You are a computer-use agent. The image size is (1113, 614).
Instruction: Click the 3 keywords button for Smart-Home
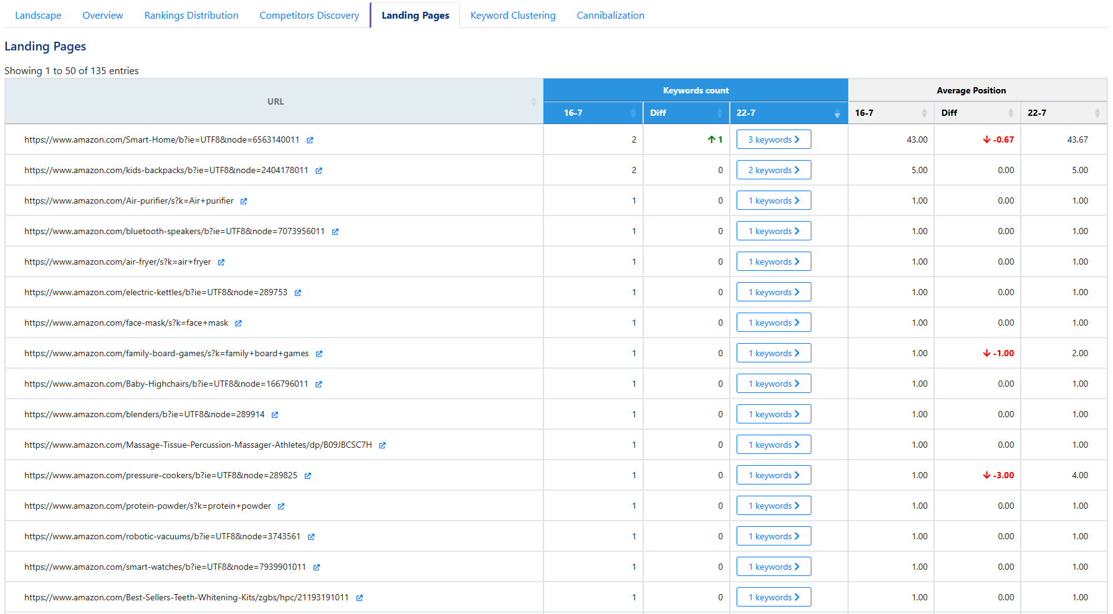[x=773, y=139]
